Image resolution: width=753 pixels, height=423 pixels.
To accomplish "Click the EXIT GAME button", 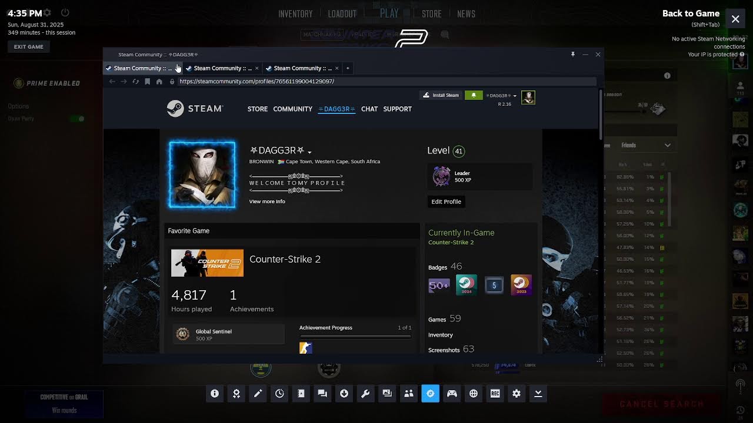I will click(29, 47).
